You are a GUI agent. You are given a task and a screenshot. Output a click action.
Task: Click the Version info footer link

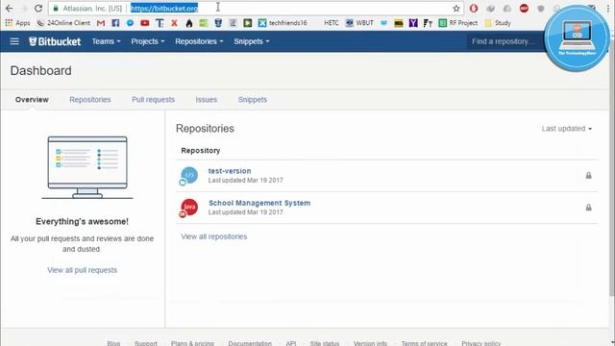pos(370,343)
